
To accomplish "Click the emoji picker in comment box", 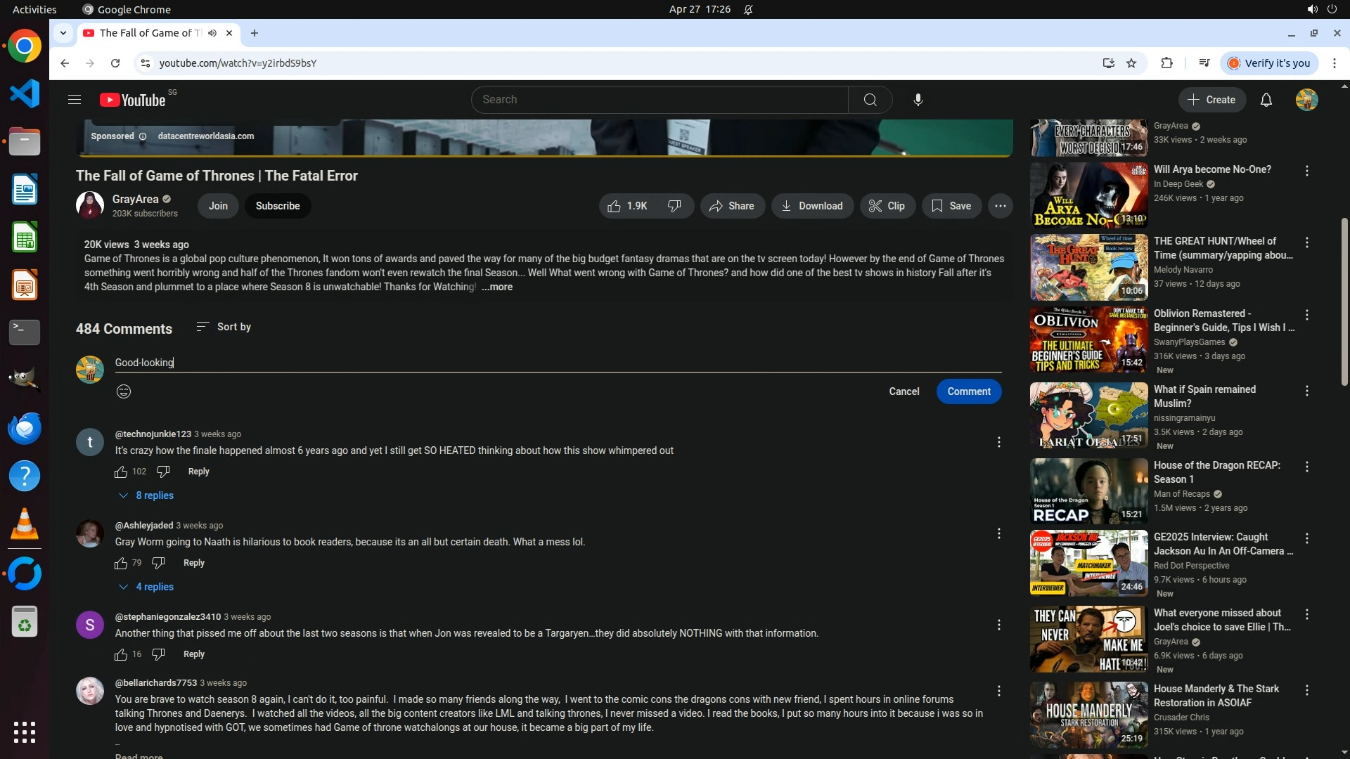I will coord(124,391).
